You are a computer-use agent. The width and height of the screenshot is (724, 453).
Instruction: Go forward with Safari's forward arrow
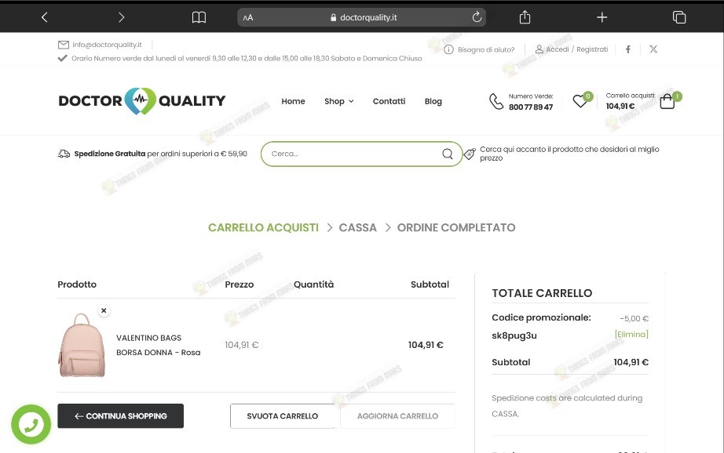click(121, 17)
